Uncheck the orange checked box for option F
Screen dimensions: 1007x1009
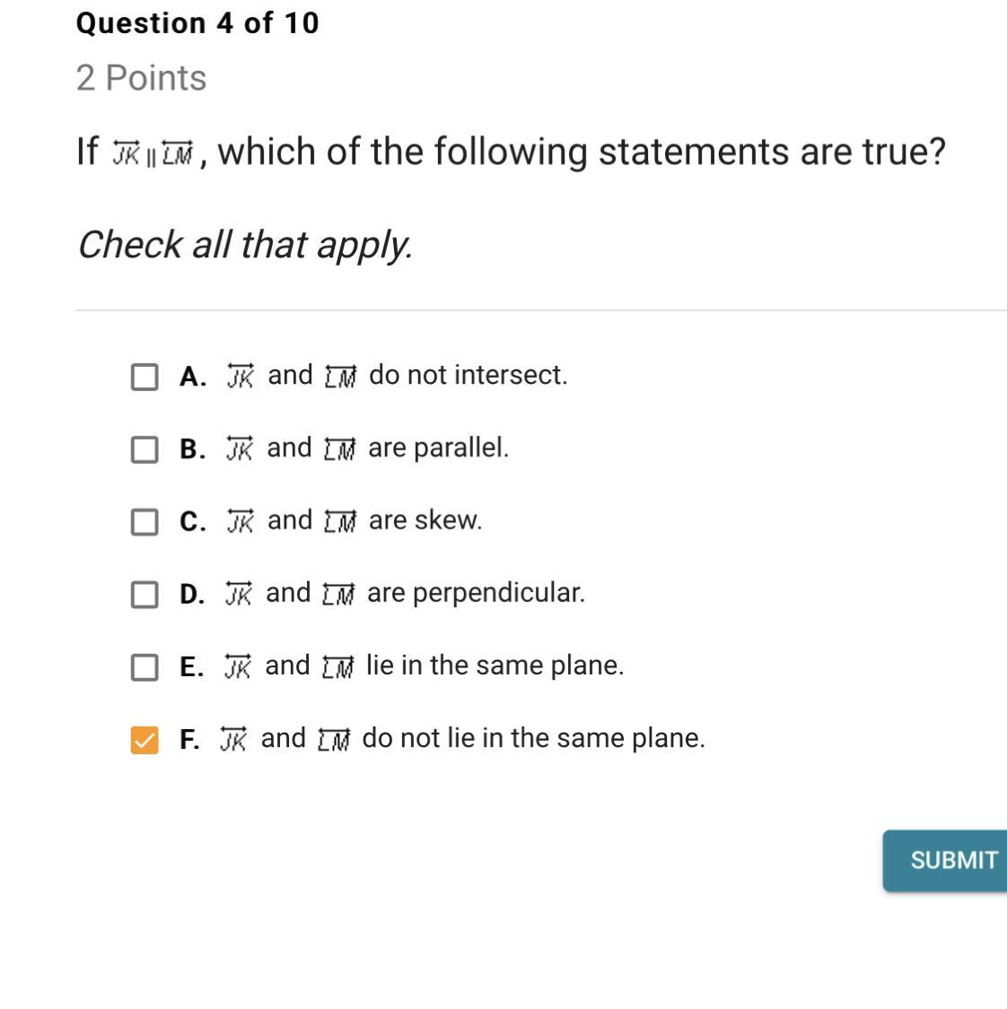pyautogui.click(x=144, y=740)
